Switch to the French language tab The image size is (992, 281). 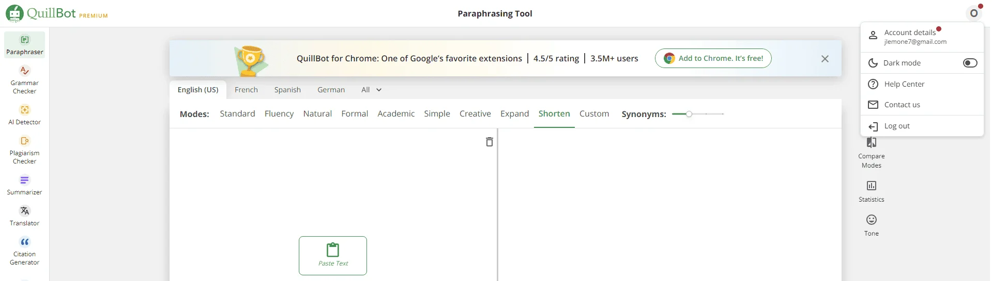(246, 90)
